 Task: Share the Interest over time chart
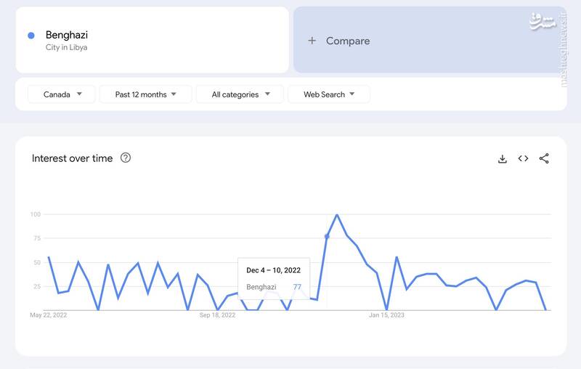(544, 159)
